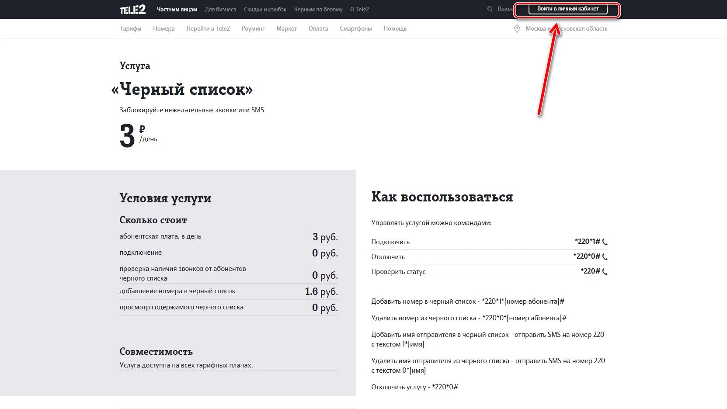Click the «Черный список» heading
This screenshot has height=409, width=727.
[182, 90]
